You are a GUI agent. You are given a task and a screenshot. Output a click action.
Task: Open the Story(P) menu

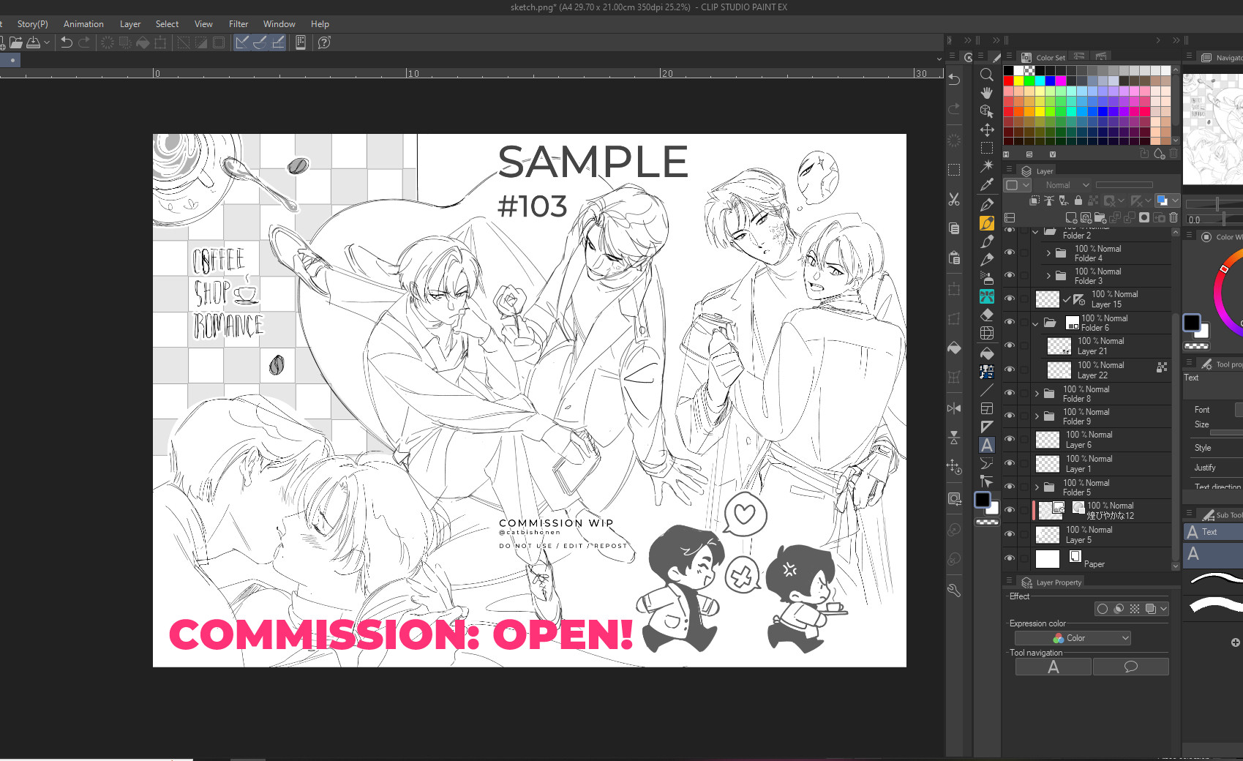pyautogui.click(x=33, y=24)
